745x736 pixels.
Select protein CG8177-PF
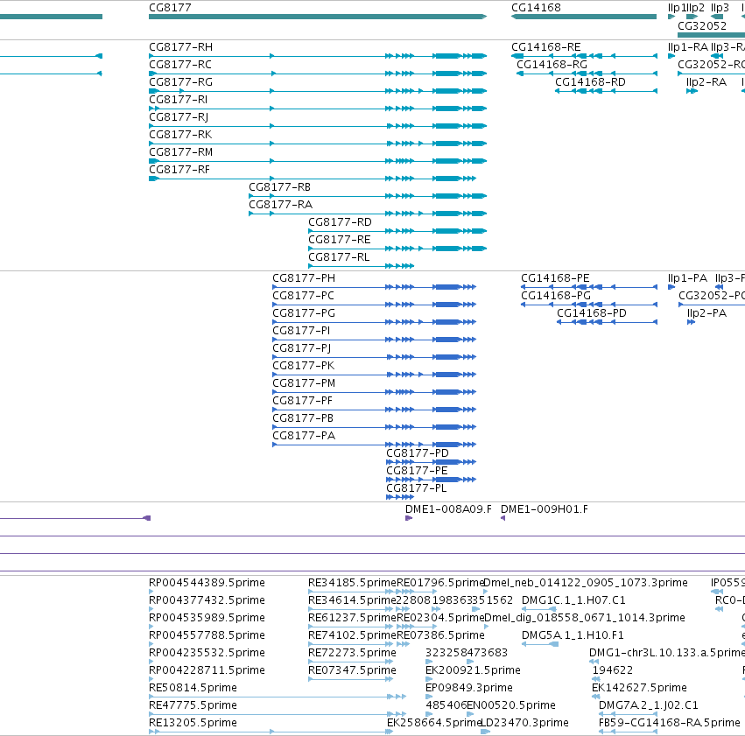[302, 401]
